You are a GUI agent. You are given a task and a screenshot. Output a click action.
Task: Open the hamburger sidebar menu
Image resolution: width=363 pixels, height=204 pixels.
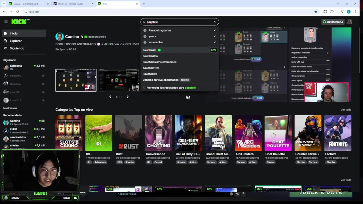pos(6,22)
